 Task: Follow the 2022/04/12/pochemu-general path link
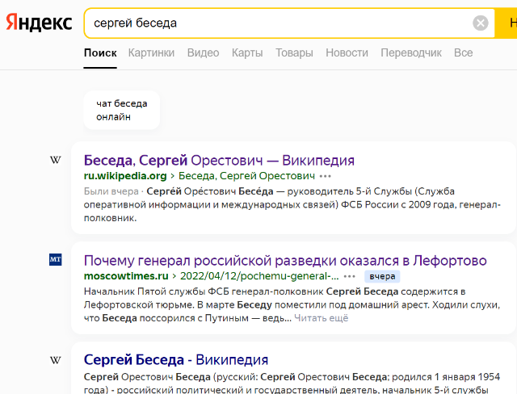(x=259, y=276)
